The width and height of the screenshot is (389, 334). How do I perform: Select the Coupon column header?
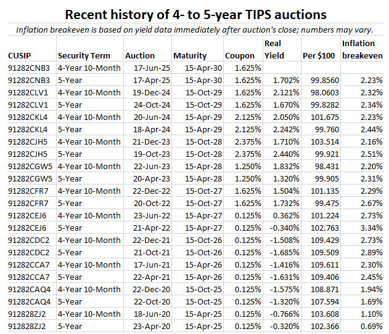[x=240, y=55]
